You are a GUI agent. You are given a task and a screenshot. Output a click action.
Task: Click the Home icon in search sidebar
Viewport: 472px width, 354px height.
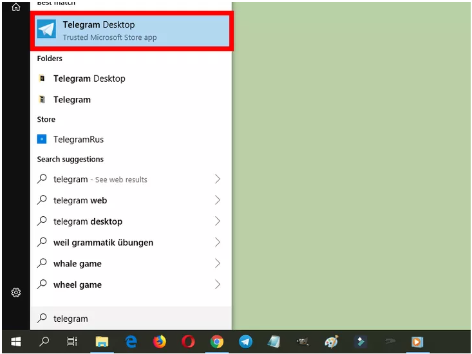pos(16,7)
